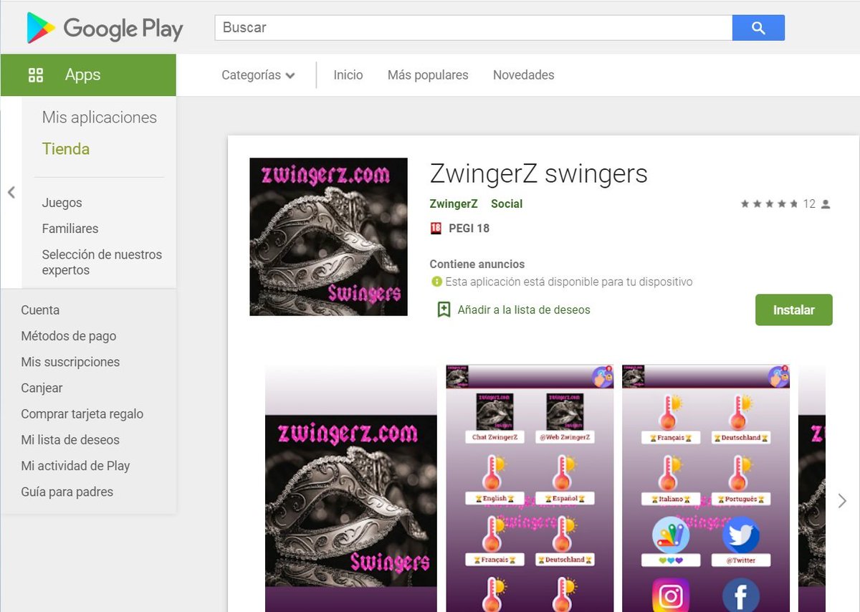Open Métodos de pago

[69, 336]
